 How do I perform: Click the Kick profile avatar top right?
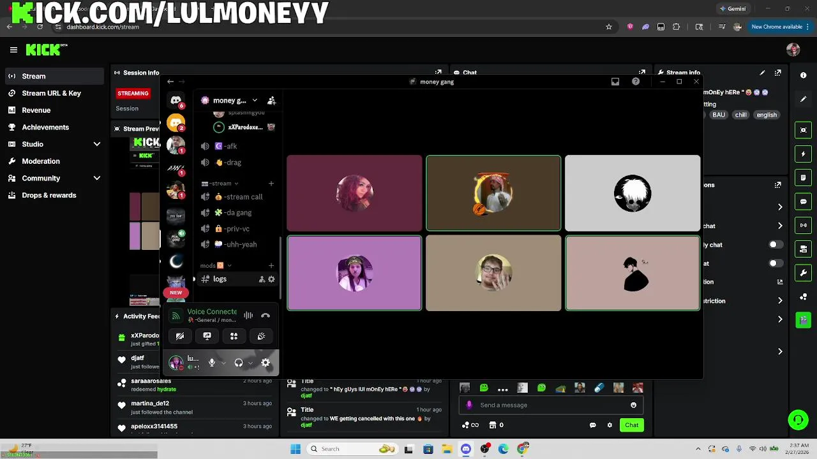793,50
